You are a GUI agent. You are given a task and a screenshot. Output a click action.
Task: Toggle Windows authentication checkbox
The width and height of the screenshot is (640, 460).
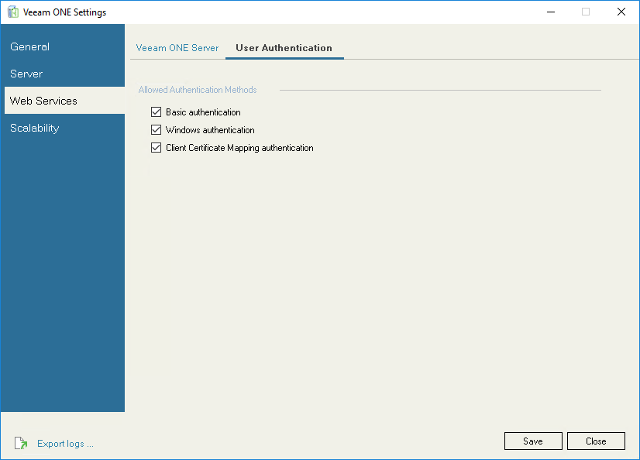(x=156, y=130)
